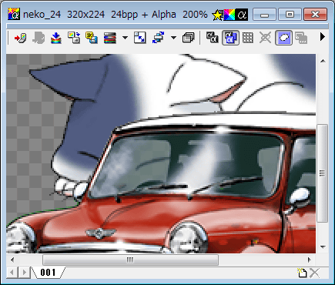335x285 pixels.
Task: Toggle the pixel grid display icon
Action: tap(248, 38)
